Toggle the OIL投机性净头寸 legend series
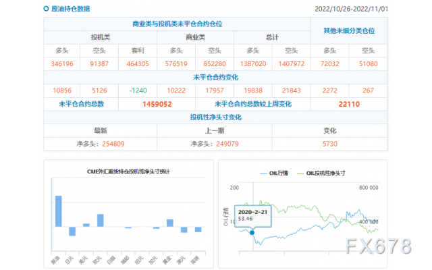 click(321, 173)
